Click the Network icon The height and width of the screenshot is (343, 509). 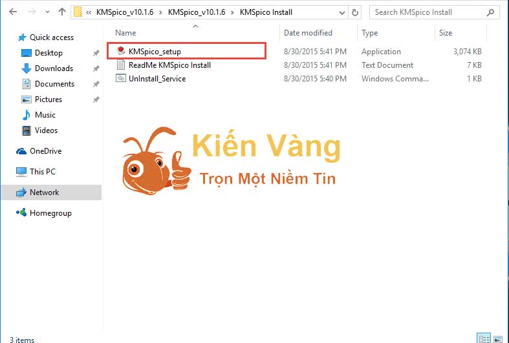21,192
